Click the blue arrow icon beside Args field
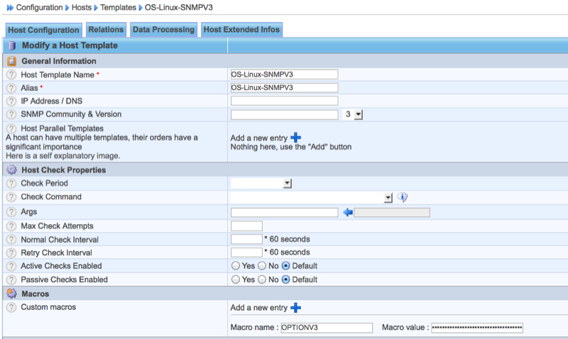This screenshot has height=339, width=568. coord(348,212)
